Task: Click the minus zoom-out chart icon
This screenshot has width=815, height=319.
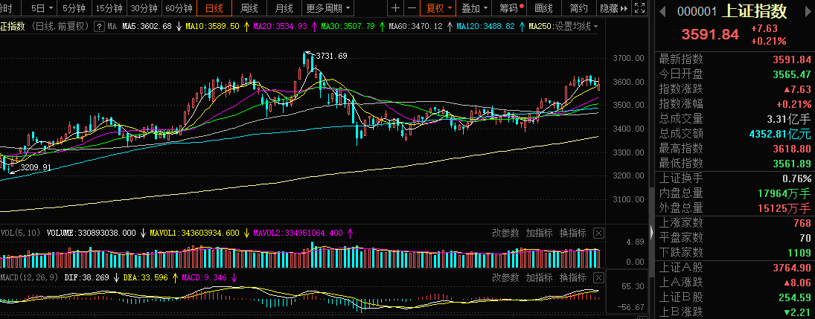Action: click(410, 9)
